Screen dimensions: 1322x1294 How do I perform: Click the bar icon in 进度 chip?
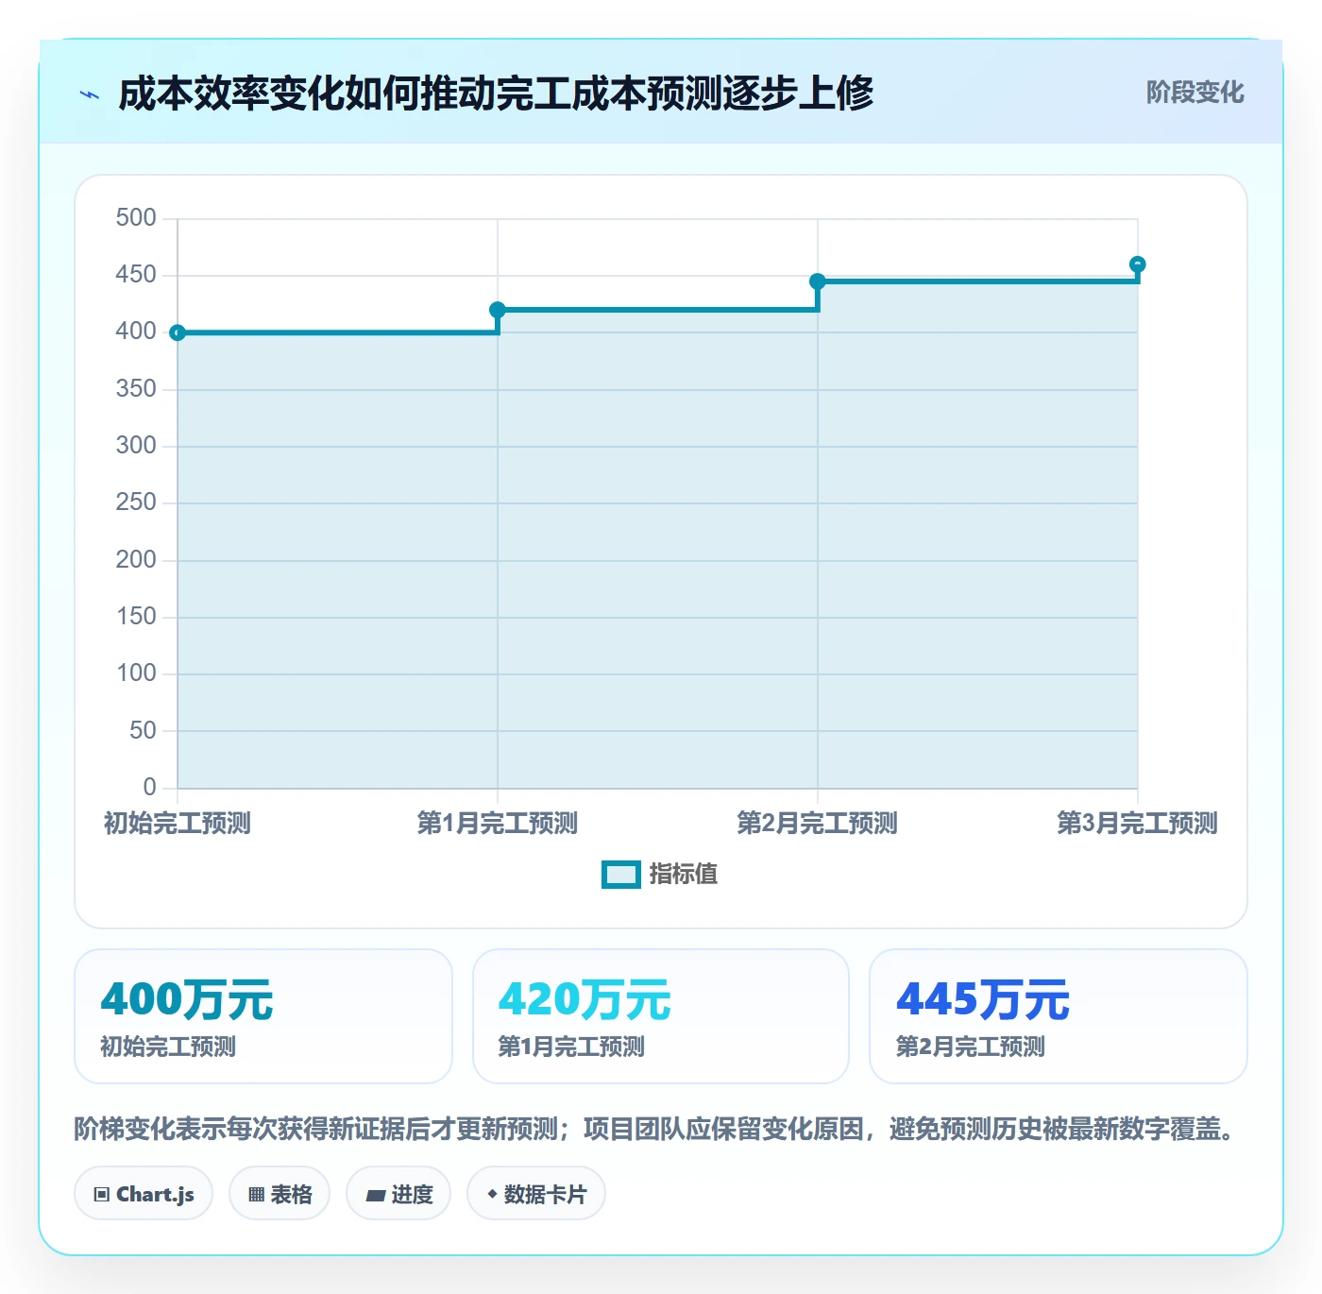375,1196
